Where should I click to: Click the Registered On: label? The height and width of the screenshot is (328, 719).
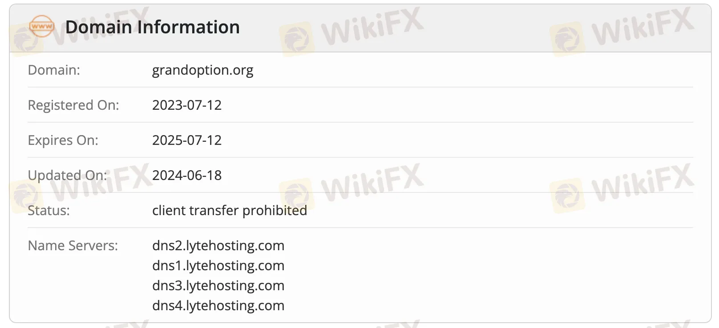coord(73,105)
